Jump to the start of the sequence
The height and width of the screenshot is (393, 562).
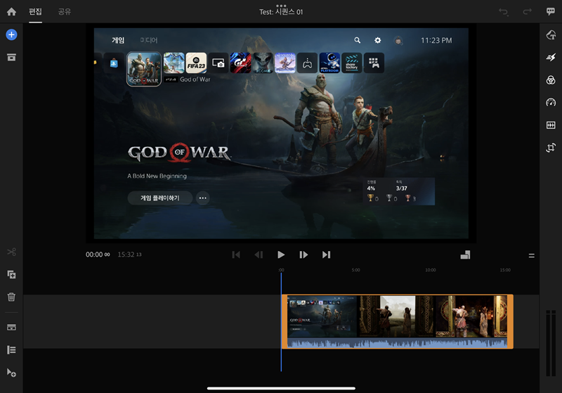click(x=236, y=255)
